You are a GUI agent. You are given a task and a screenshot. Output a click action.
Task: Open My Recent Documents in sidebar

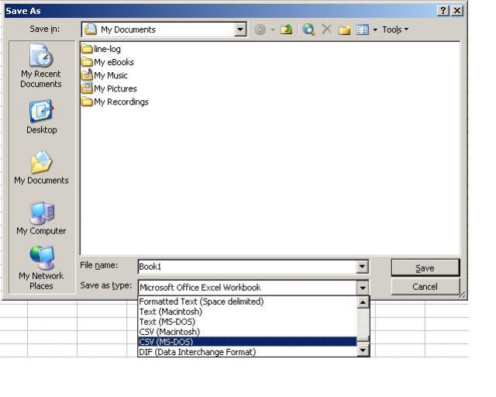41,67
